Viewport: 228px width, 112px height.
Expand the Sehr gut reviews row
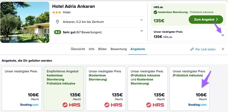coord(141,31)
